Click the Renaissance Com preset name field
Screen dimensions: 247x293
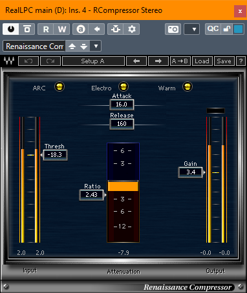point(34,46)
